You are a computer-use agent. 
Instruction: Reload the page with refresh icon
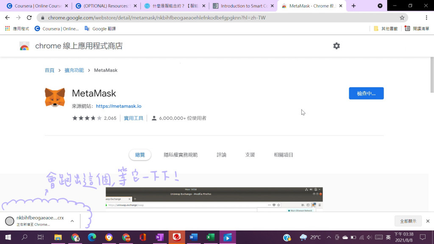(29, 18)
